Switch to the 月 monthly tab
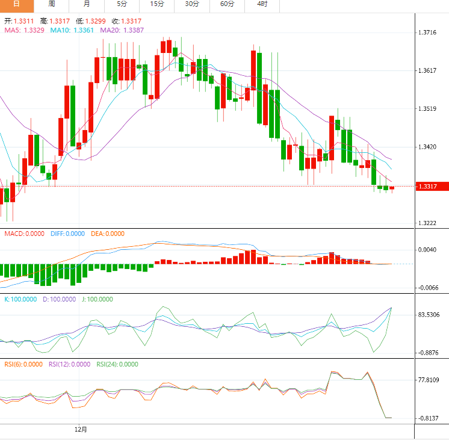This screenshot has width=449, height=440. [87, 5]
